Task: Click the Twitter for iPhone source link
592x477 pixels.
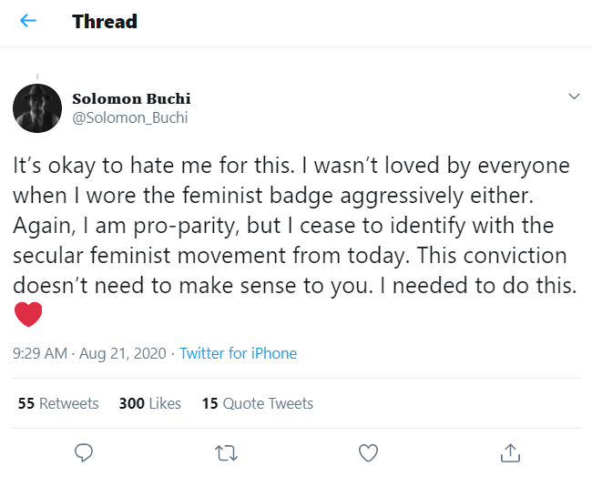Action: pos(238,353)
